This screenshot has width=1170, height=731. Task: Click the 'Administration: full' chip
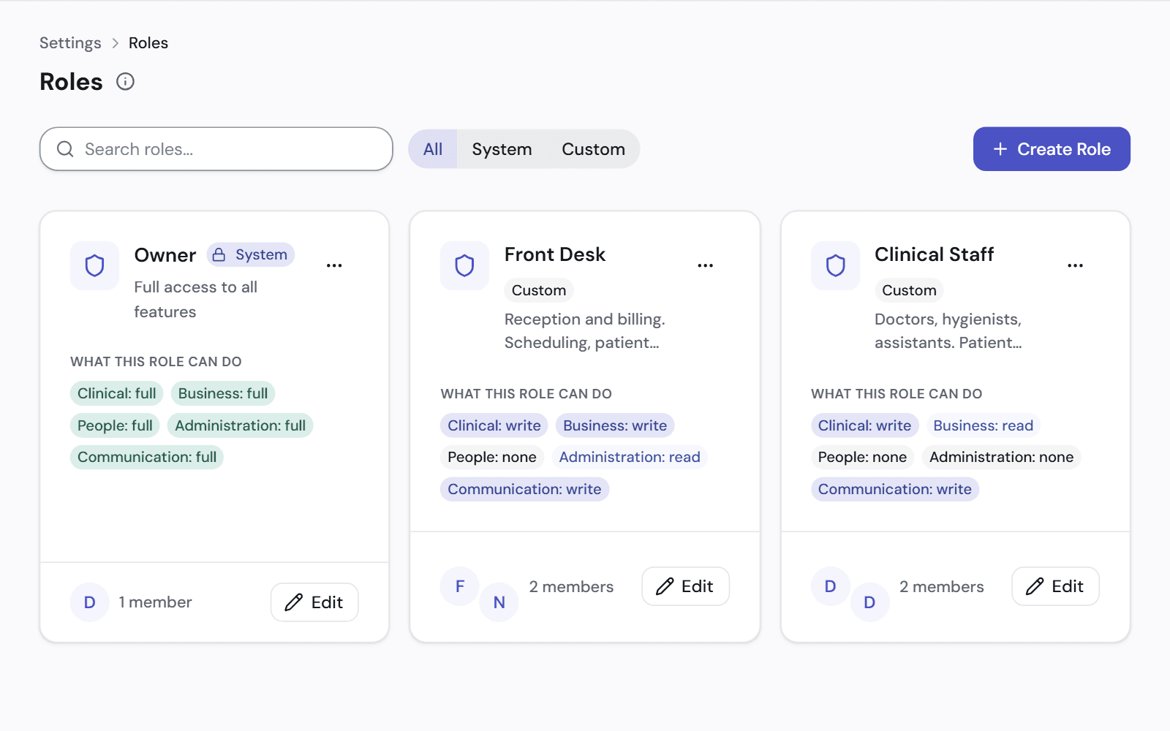tap(241, 425)
